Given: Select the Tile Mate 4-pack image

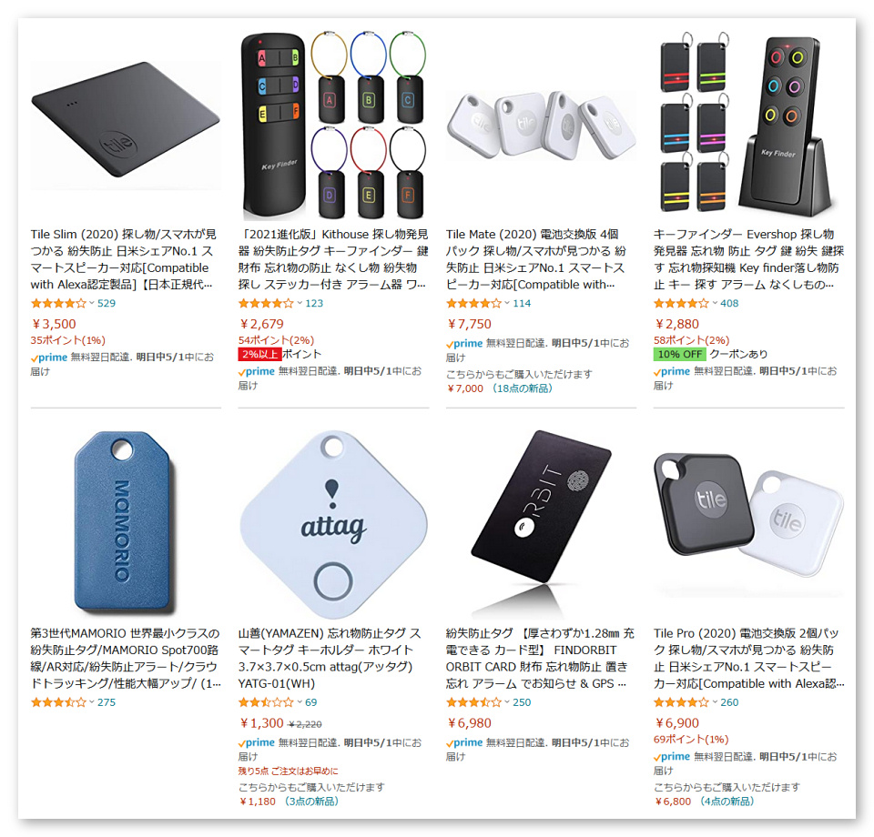Looking at the screenshot, I should tap(541, 126).
